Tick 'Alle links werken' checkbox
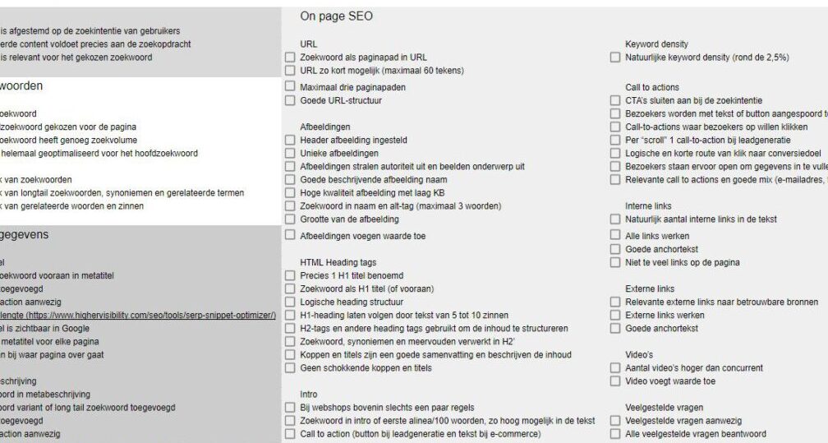The image size is (828, 443). (x=615, y=235)
